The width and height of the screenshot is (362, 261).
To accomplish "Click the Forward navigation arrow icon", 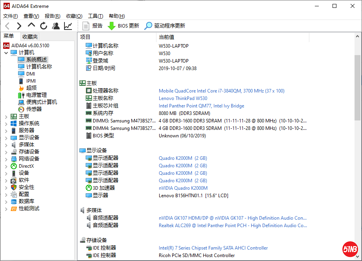I will pos(19,26).
